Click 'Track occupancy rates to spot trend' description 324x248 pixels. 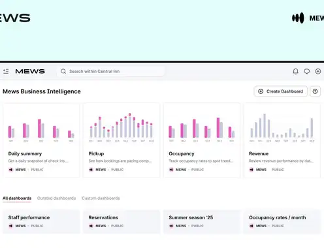(201, 161)
